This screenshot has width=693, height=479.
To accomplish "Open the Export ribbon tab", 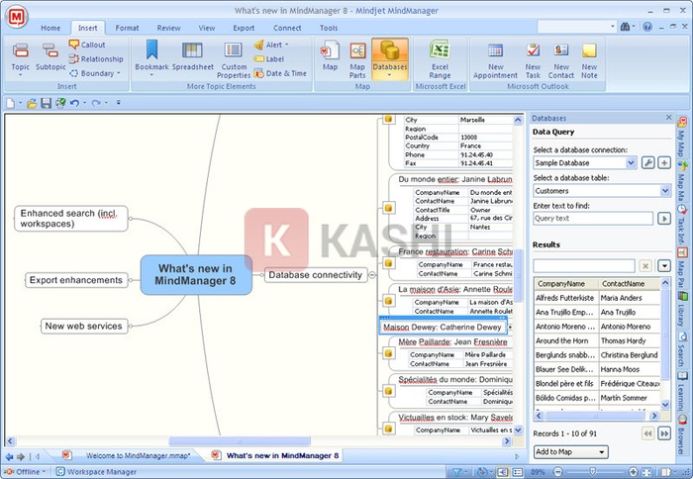I will click(x=244, y=28).
